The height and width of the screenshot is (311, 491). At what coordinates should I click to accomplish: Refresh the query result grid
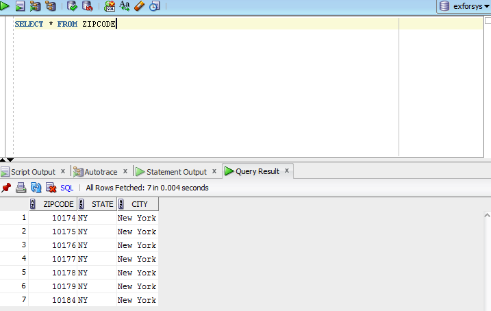36,188
